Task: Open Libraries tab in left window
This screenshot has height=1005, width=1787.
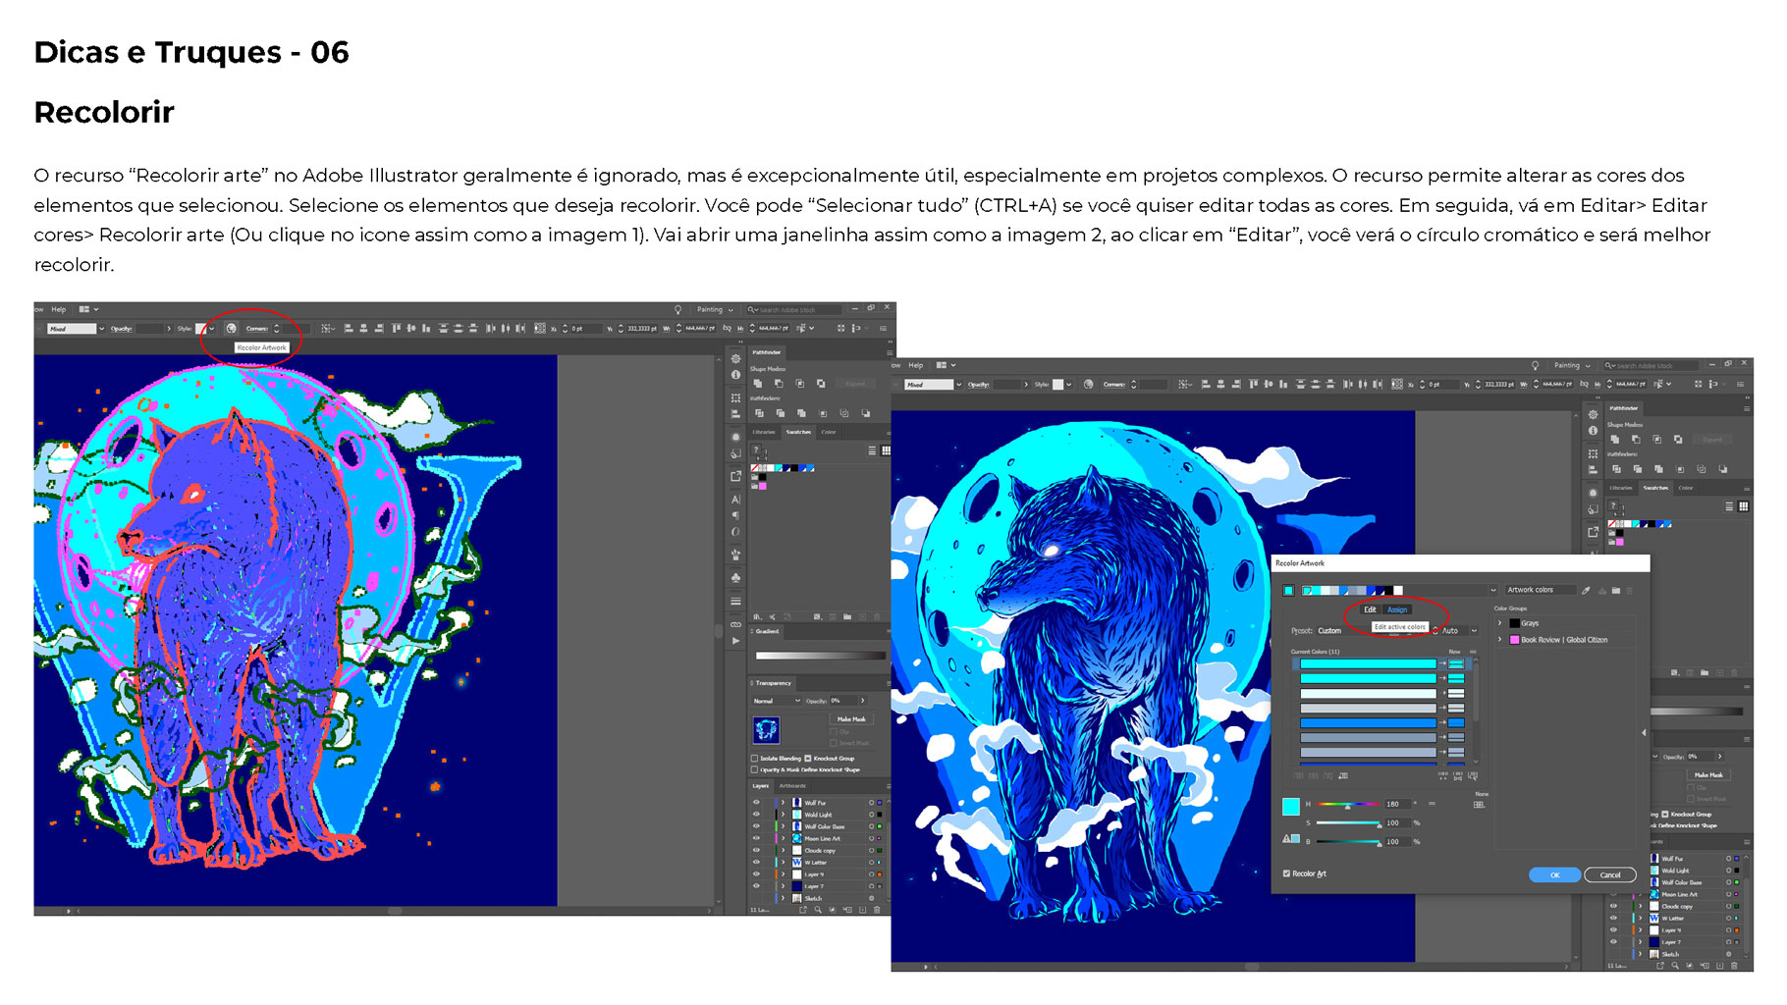Action: point(764,432)
